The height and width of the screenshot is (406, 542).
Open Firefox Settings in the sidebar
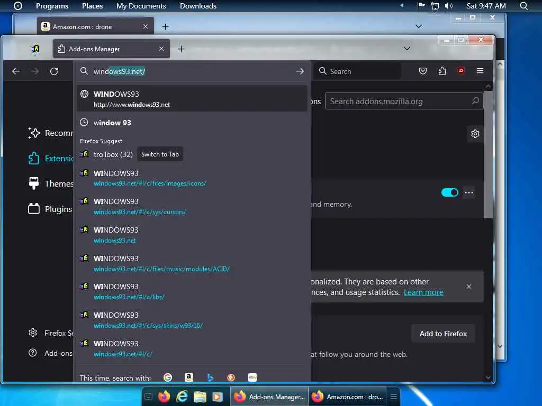pyautogui.click(x=51, y=333)
